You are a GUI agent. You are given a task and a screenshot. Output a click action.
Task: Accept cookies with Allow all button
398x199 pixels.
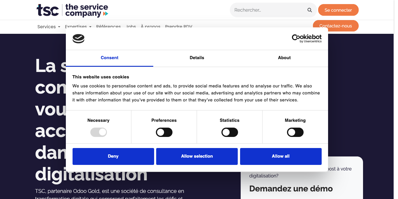[281, 156]
